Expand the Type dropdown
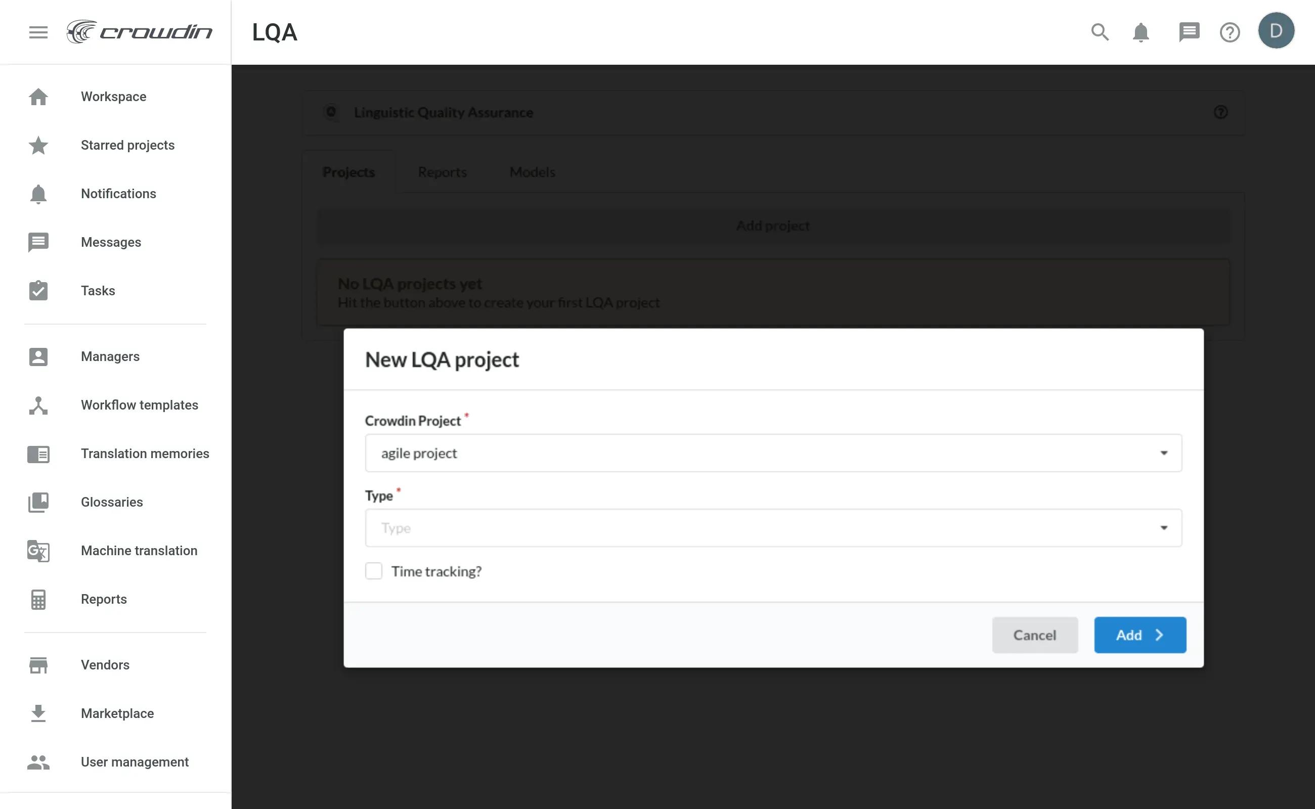Image resolution: width=1315 pixels, height=809 pixels. [1165, 528]
